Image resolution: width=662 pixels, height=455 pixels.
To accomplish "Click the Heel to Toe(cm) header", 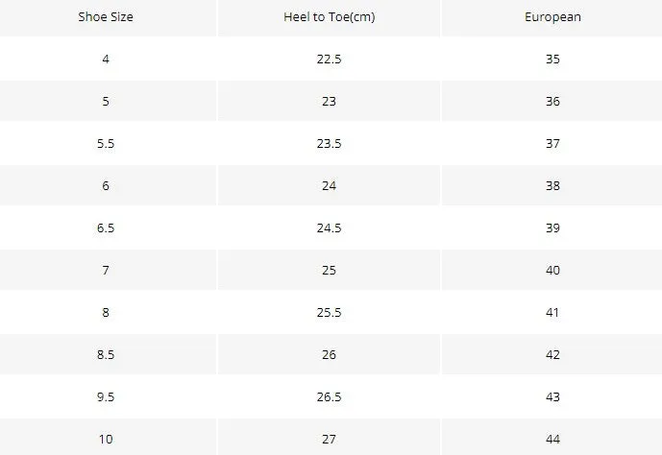I will tap(329, 17).
